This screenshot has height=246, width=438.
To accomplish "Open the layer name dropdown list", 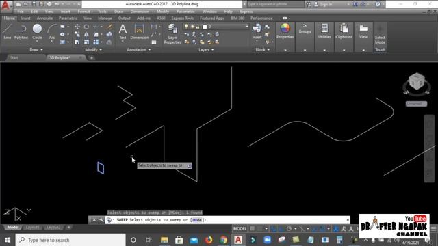I will pyautogui.click(x=246, y=27).
